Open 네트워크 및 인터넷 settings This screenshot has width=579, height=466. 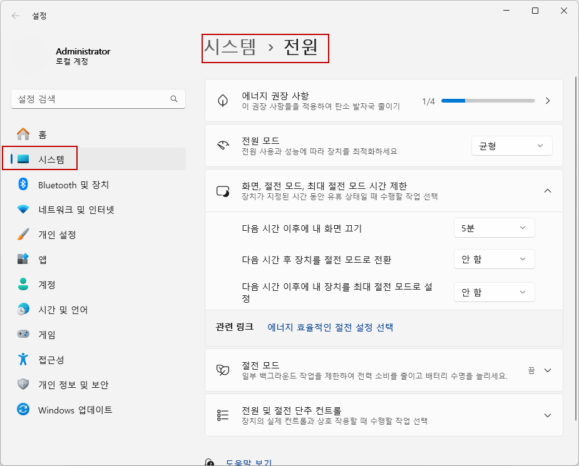coord(98,209)
